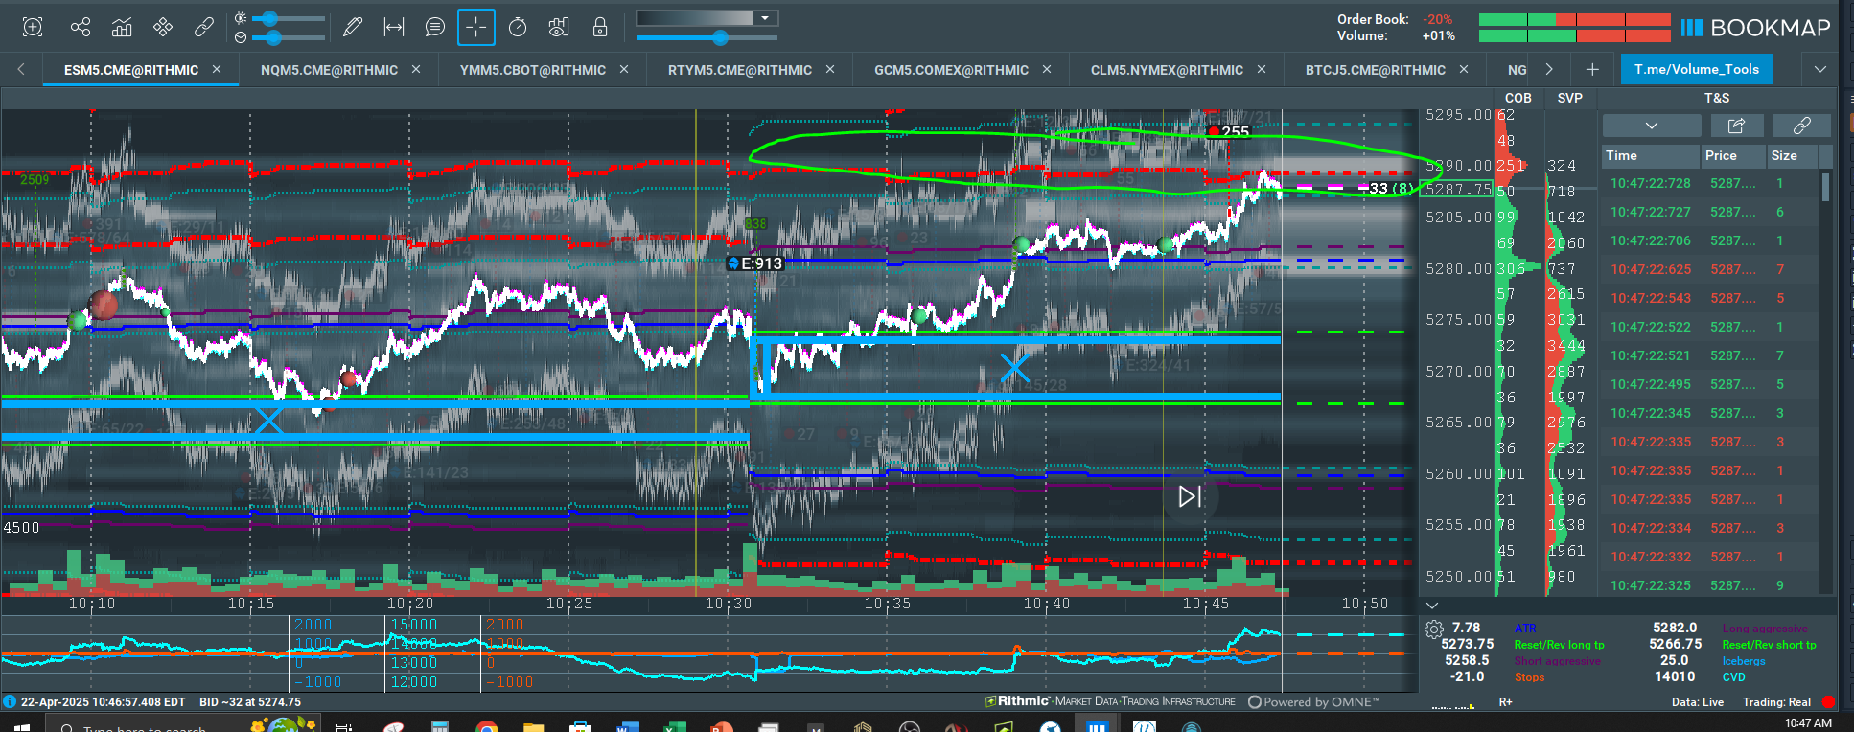Screen dimensions: 1854x732
Task: Sort T&S by Size column header
Action: pyautogui.click(x=1791, y=155)
